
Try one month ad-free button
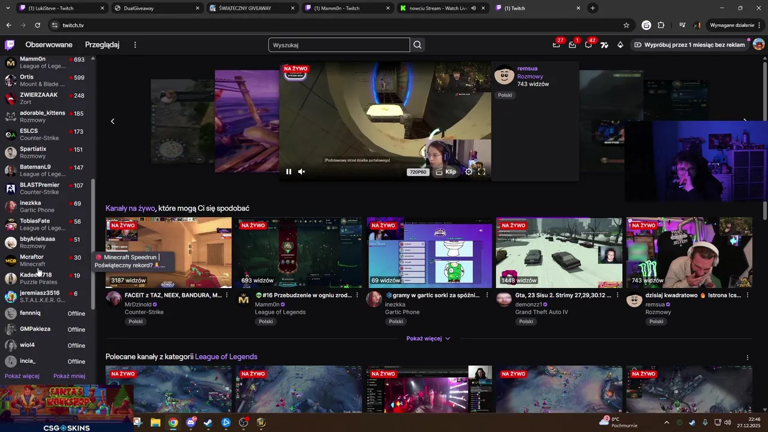689,45
